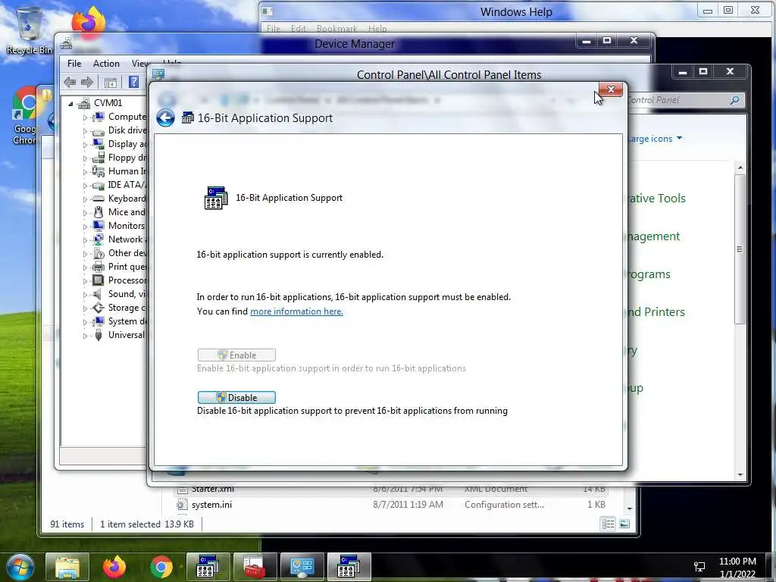Open the Recycle Bin desktop icon
This screenshot has height=582, width=776.
pyautogui.click(x=29, y=30)
